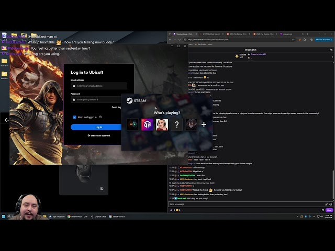The image size is (335, 251).
Task: Open The Division 2 bookmark
Action: tap(204, 44)
